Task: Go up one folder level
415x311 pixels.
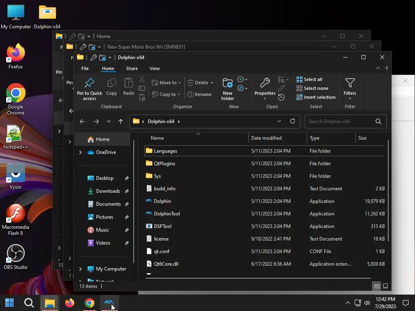Action: click(121, 121)
